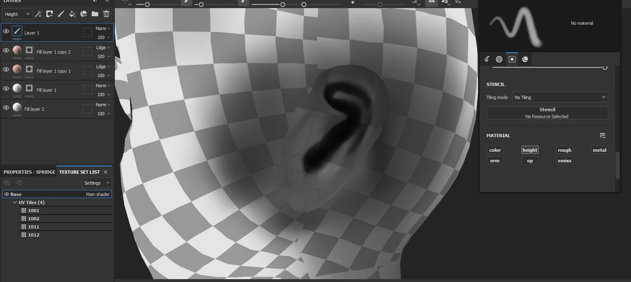
Task: Hide Layer 1 using its eye icon
Action: (6, 31)
